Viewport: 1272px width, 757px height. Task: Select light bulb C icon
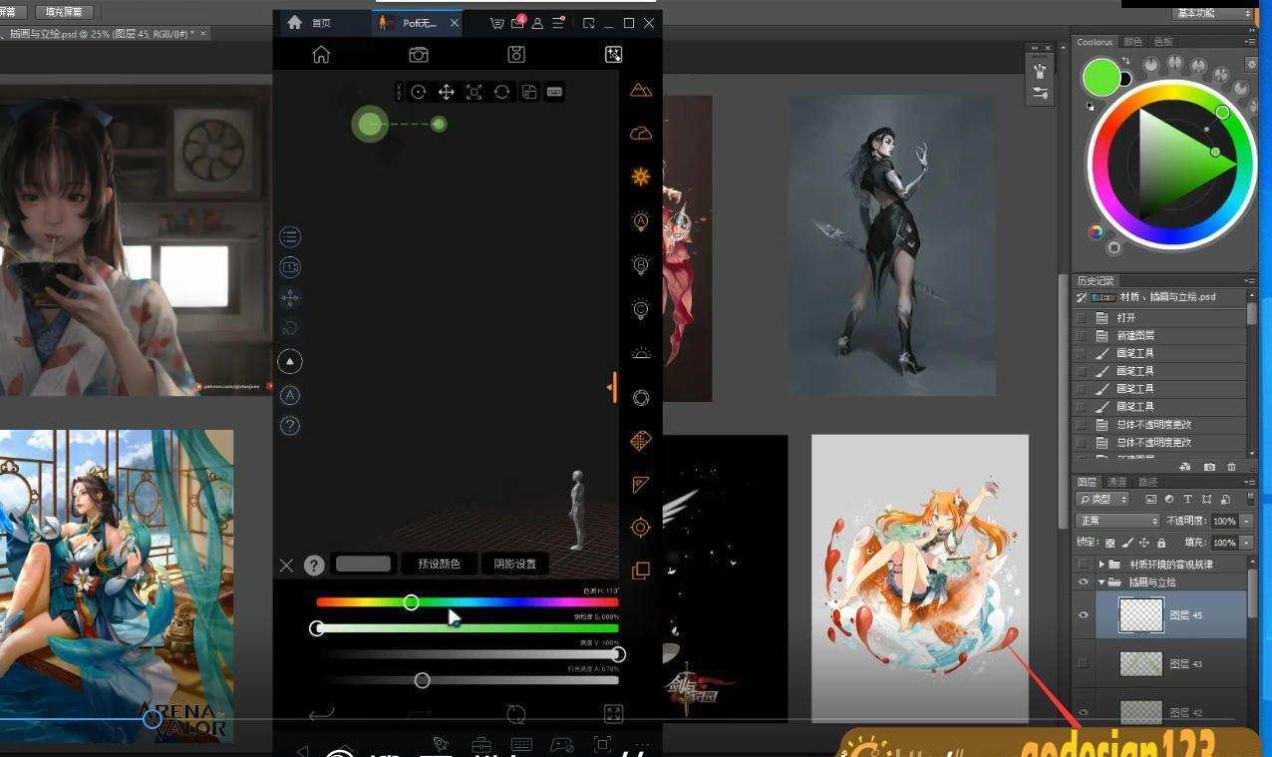641,308
